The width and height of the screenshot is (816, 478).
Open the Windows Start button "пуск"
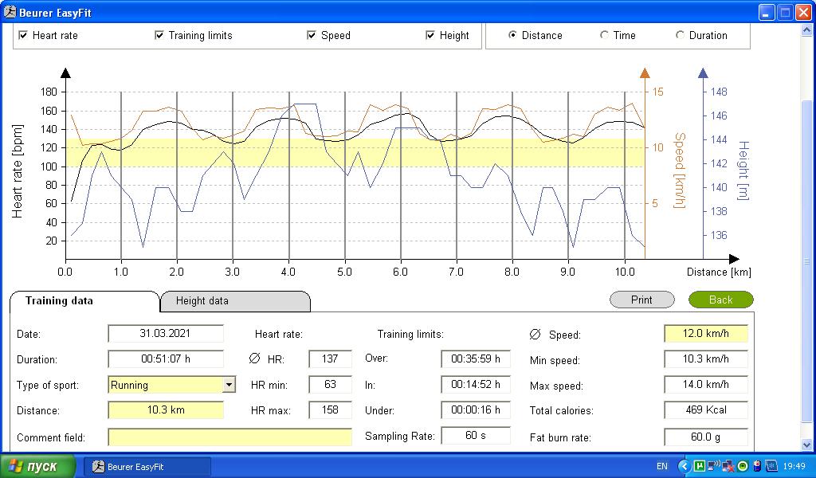pos(38,466)
